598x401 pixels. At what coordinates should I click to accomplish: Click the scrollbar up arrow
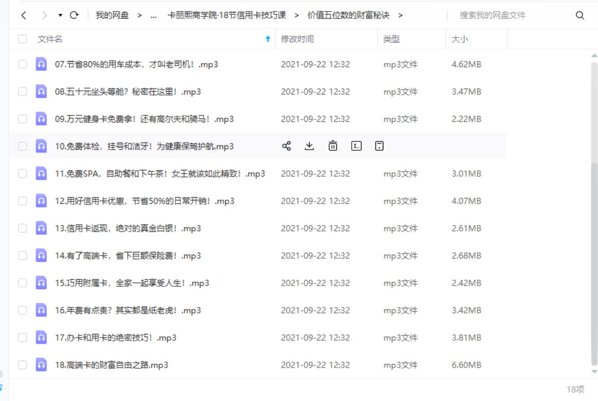[594, 56]
